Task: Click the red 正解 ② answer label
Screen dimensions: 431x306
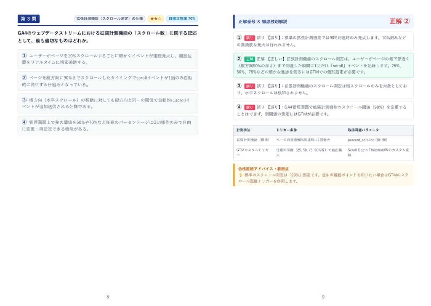Action: pyautogui.click(x=400, y=21)
